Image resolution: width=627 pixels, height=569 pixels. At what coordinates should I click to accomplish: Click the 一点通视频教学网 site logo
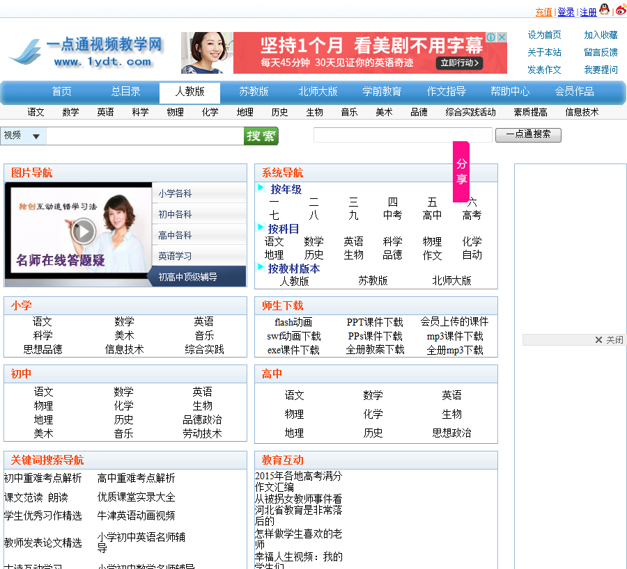[x=86, y=52]
